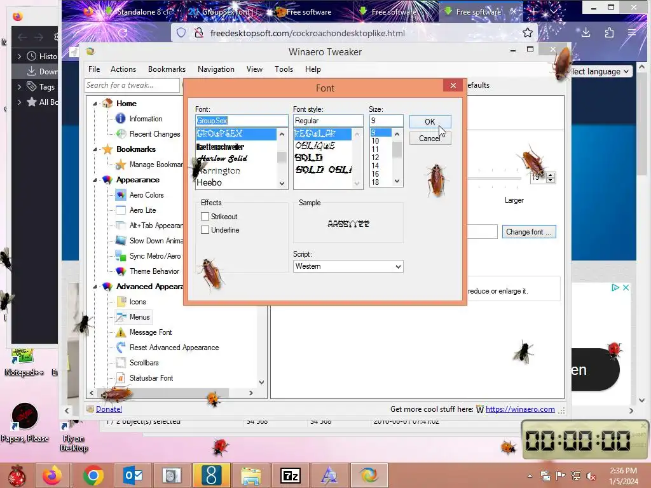Image resolution: width=651 pixels, height=488 pixels.
Task: Select the Menus tree item
Action: tap(139, 317)
